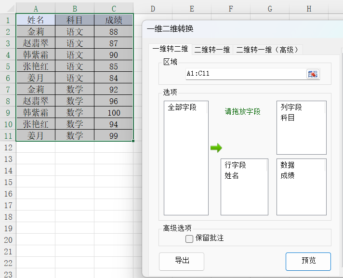
Task: Click cell C6 with score 84
Action: point(114,78)
